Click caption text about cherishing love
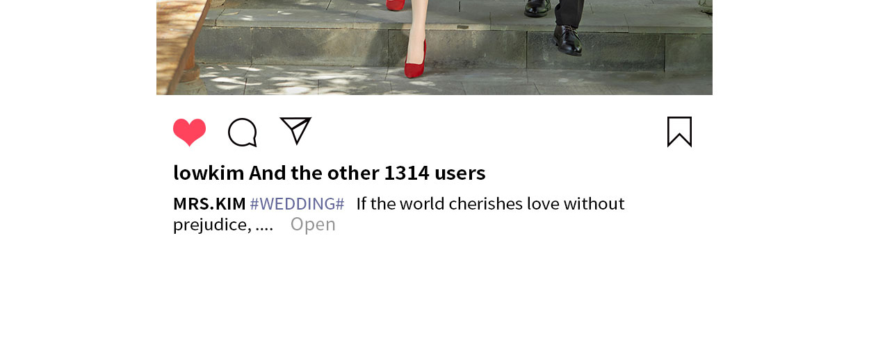The height and width of the screenshot is (356, 869). pos(490,204)
